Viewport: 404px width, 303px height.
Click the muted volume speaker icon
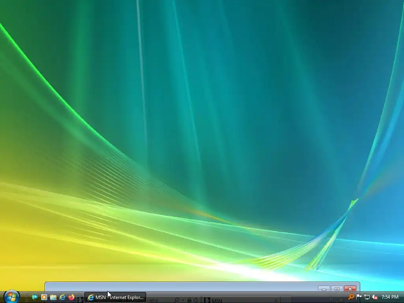tap(375, 297)
